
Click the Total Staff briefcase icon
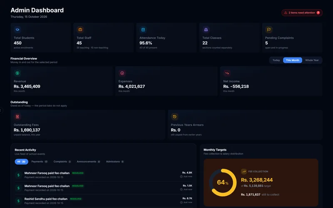(80, 30)
